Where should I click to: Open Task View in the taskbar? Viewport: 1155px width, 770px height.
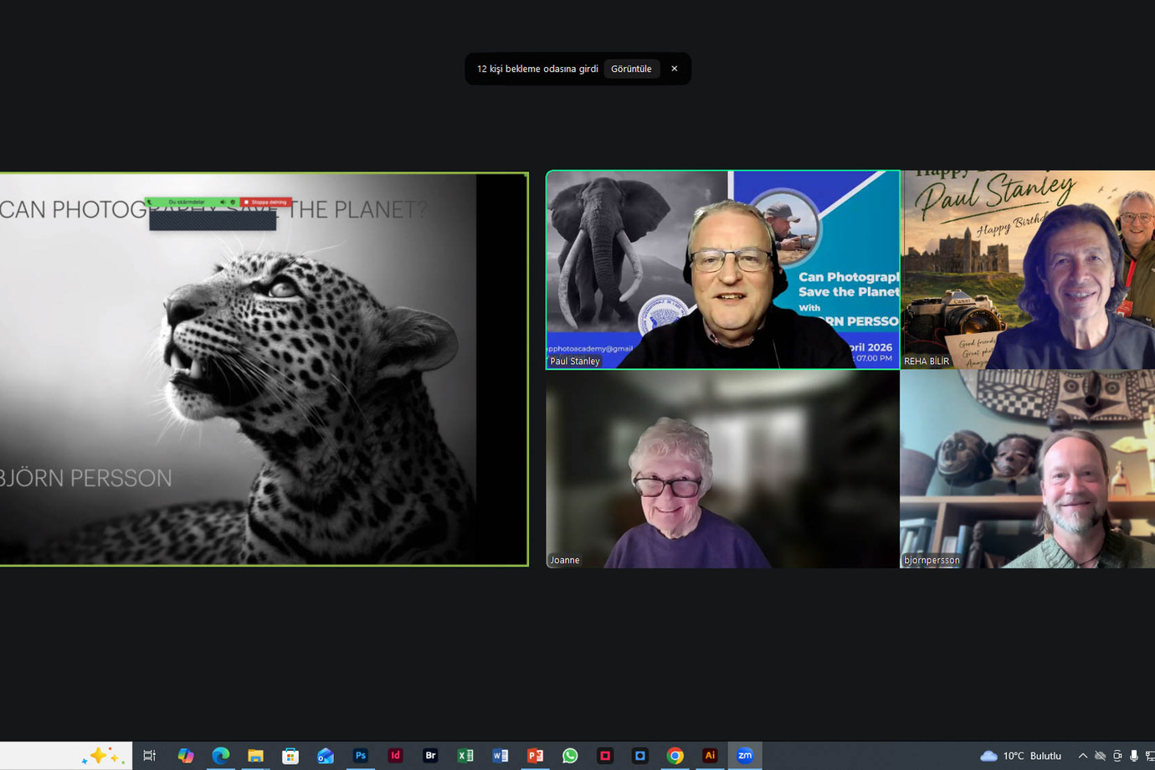150,756
